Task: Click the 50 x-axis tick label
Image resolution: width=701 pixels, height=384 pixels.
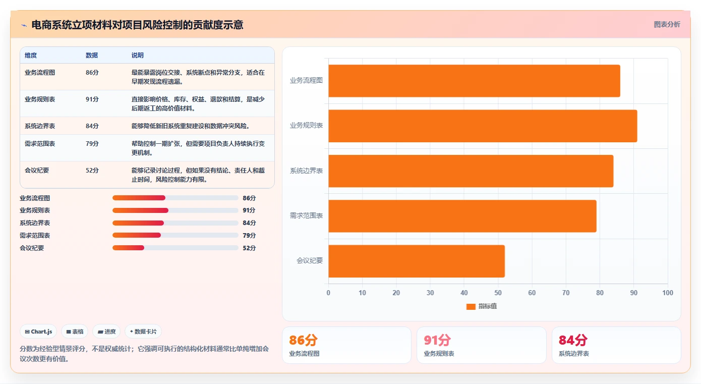Action: (x=498, y=293)
